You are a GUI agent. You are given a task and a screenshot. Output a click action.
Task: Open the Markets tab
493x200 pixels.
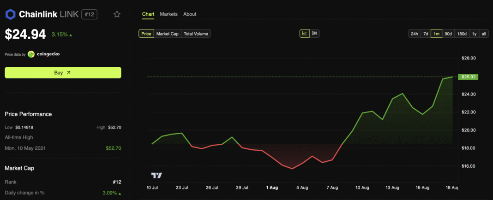click(168, 14)
